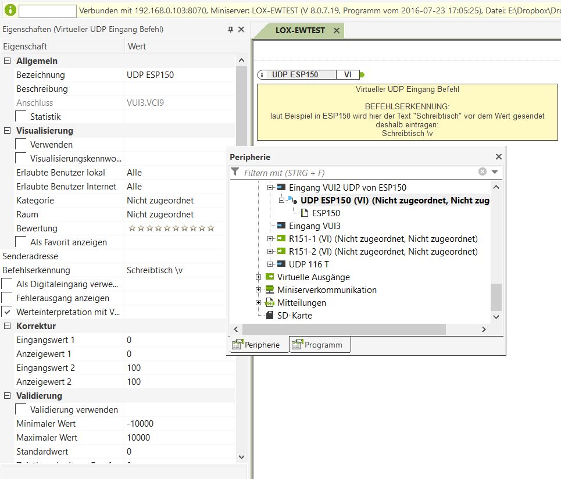Click the Filtern mit (STRG + F) field
Screen dimensions: 561x479
(358, 173)
